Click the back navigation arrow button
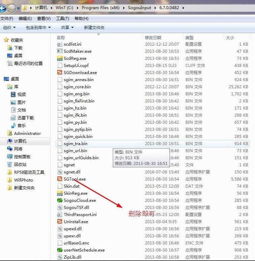The width and height of the screenshot is (255, 261). point(2,8)
